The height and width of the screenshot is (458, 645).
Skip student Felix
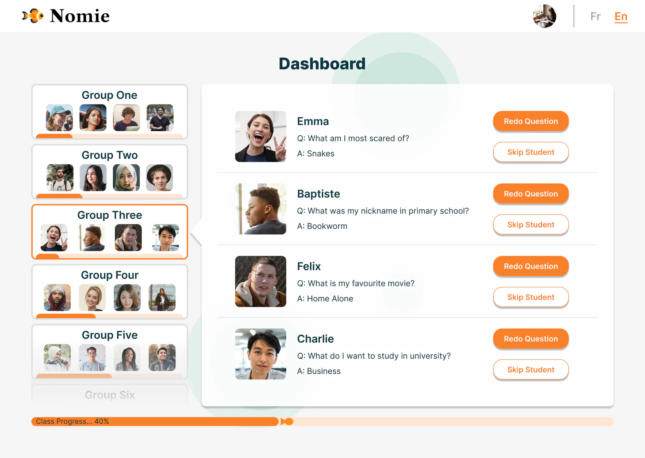coord(531,297)
